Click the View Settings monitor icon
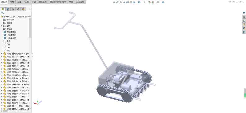This screenshot has height=113, width=246. tap(158, 2)
